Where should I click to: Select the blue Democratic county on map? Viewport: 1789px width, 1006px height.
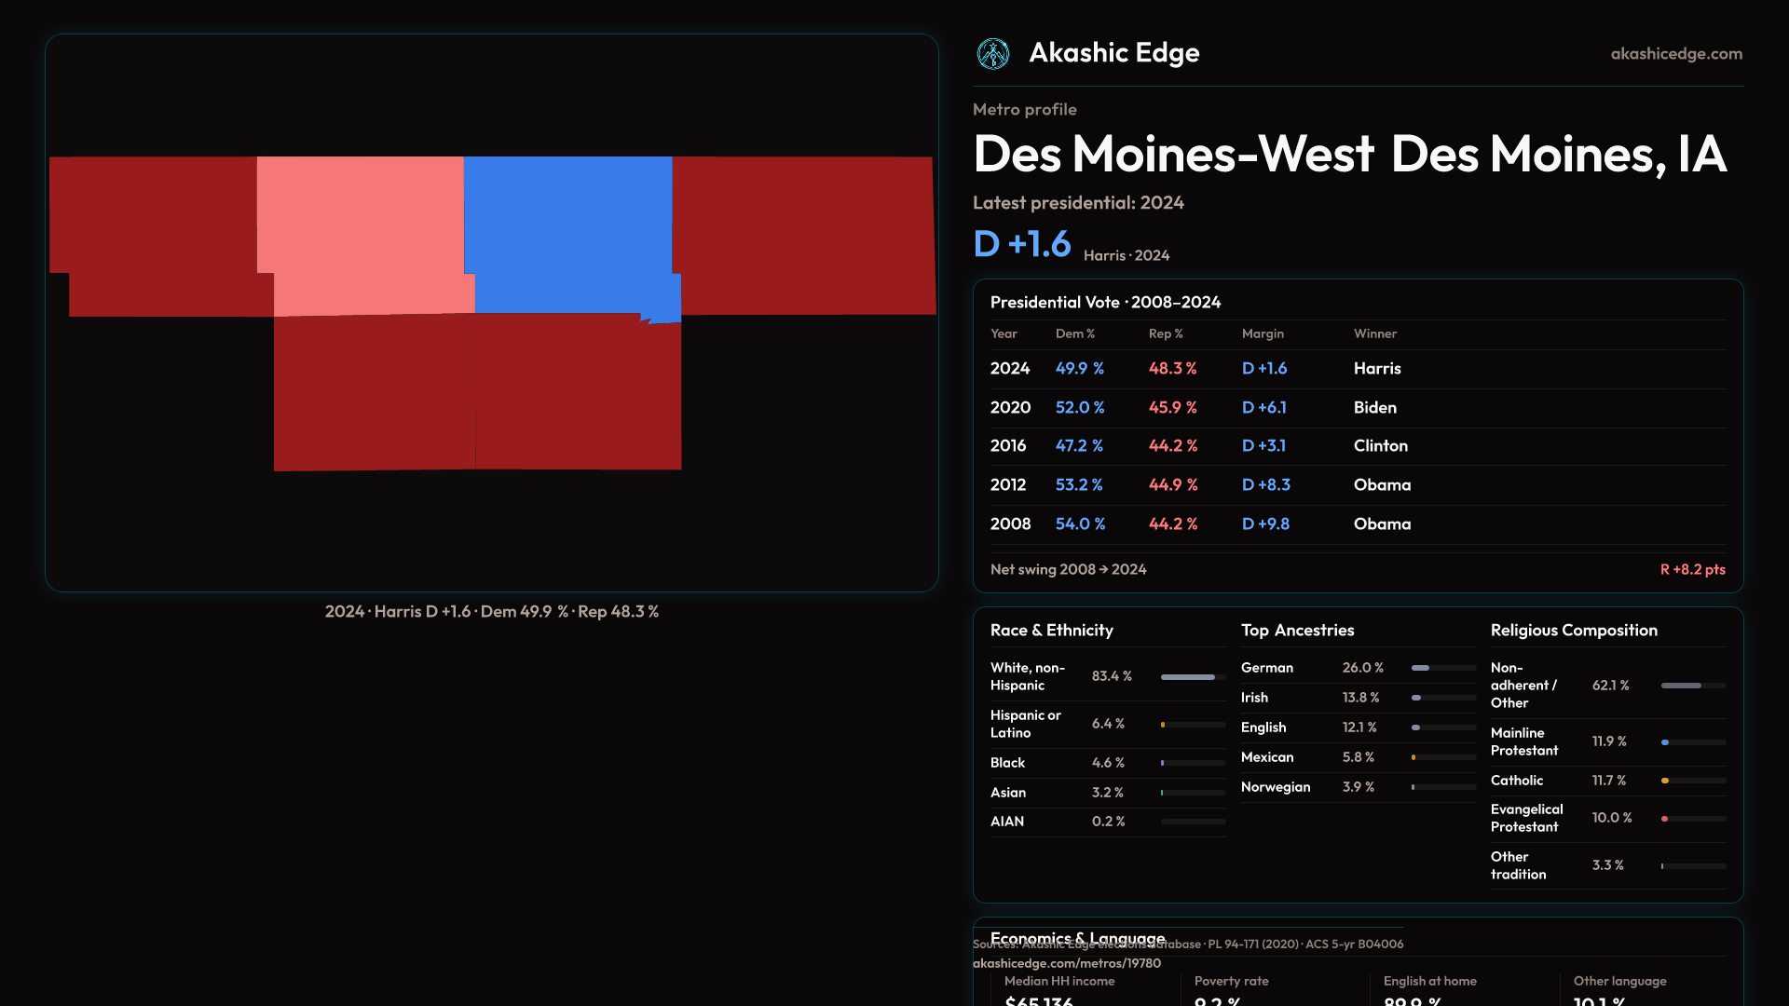(x=568, y=233)
